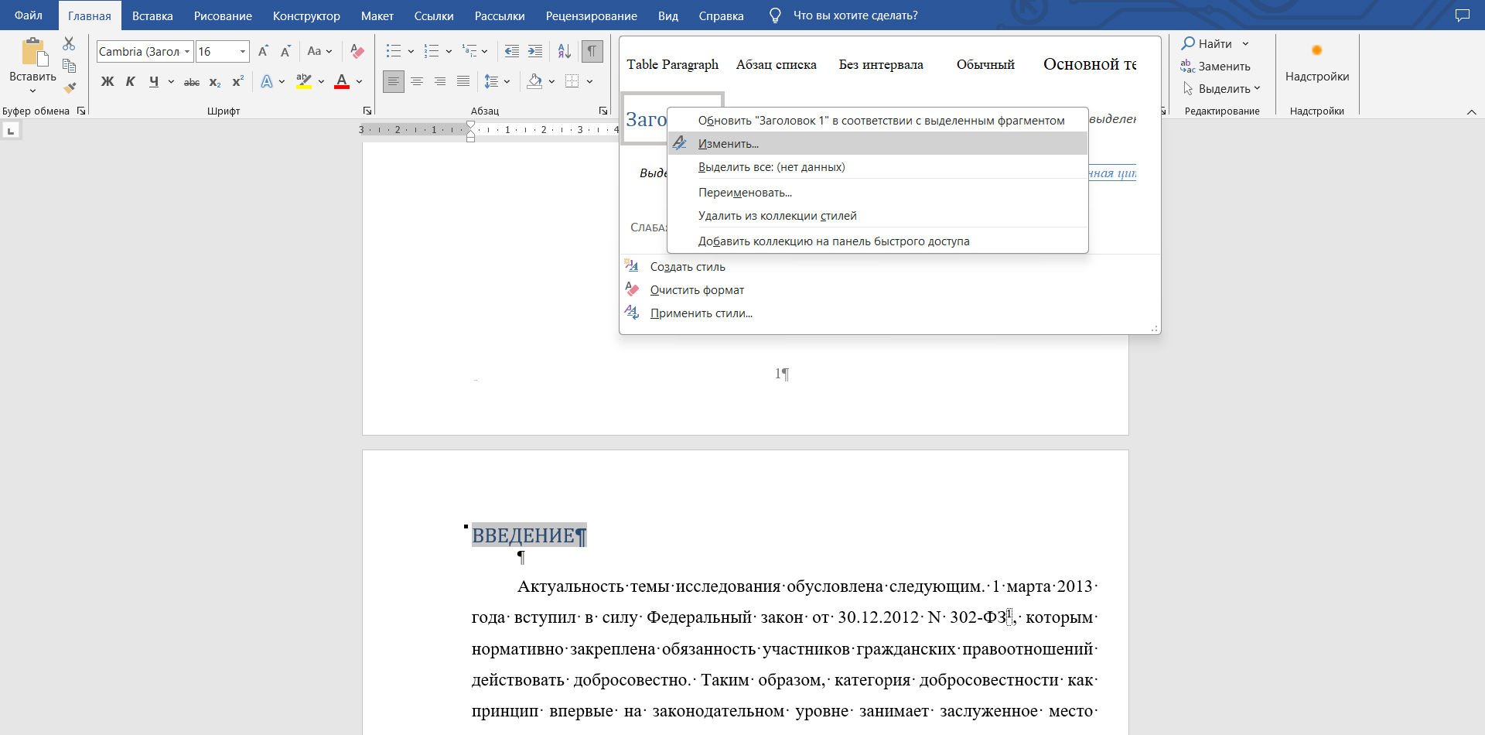Justify the paragraph text
1485x735 pixels.
coord(463,81)
